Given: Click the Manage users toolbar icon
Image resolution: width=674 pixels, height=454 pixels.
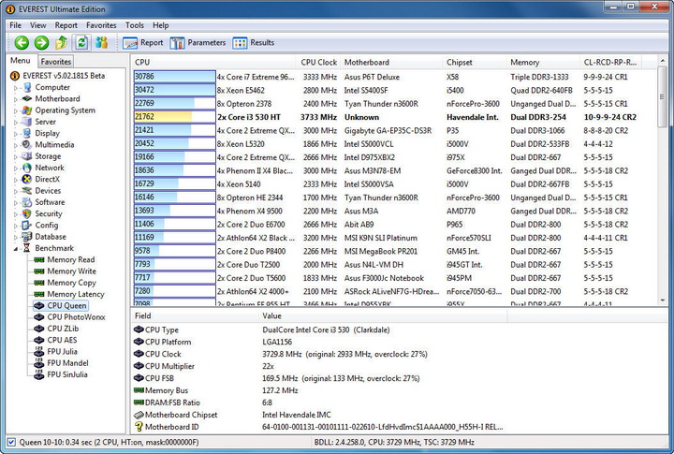Looking at the screenshot, I should [x=101, y=42].
